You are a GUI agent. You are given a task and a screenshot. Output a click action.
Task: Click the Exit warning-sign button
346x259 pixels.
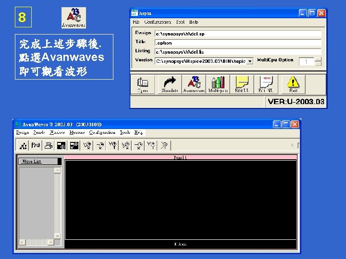[x=293, y=84]
